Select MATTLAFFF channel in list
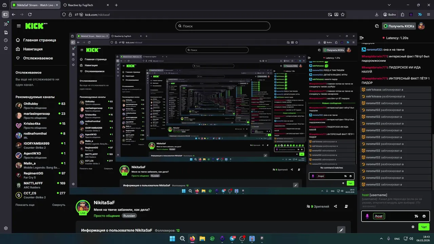The image size is (434, 244). pyautogui.click(x=41, y=185)
